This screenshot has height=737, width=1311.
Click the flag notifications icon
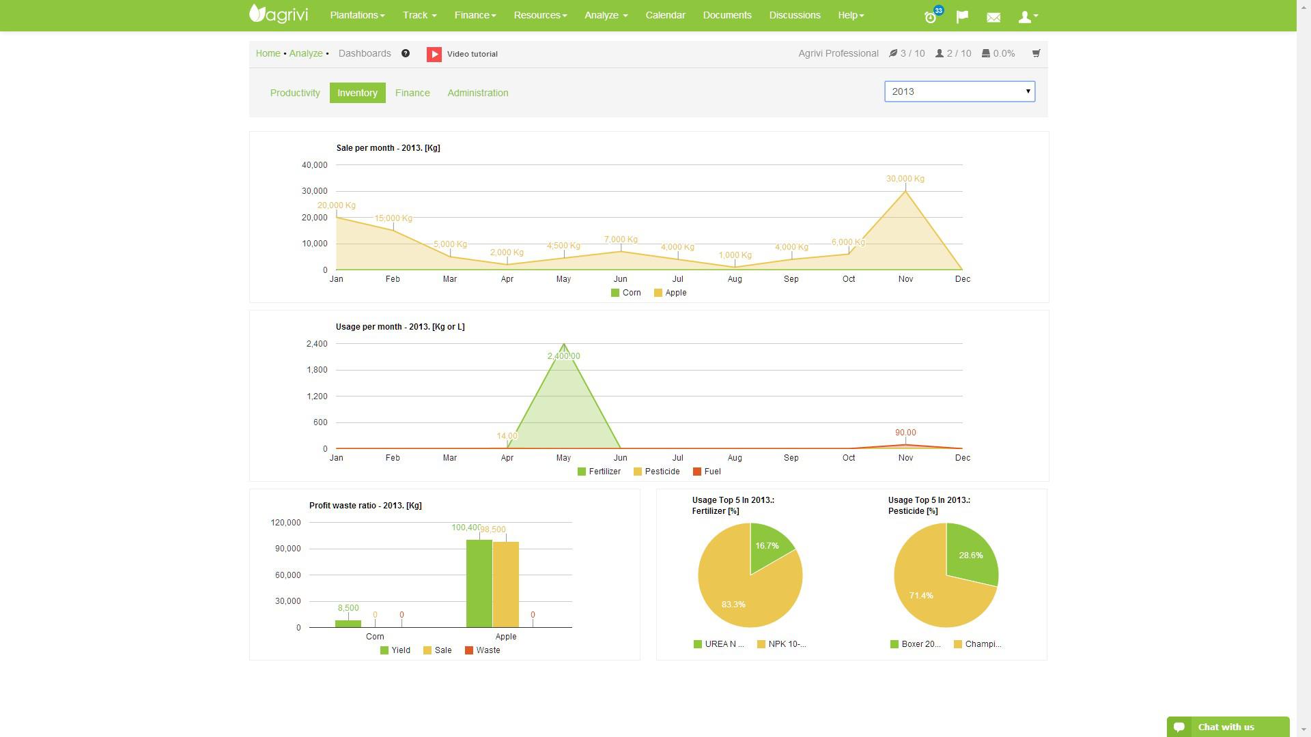click(962, 17)
